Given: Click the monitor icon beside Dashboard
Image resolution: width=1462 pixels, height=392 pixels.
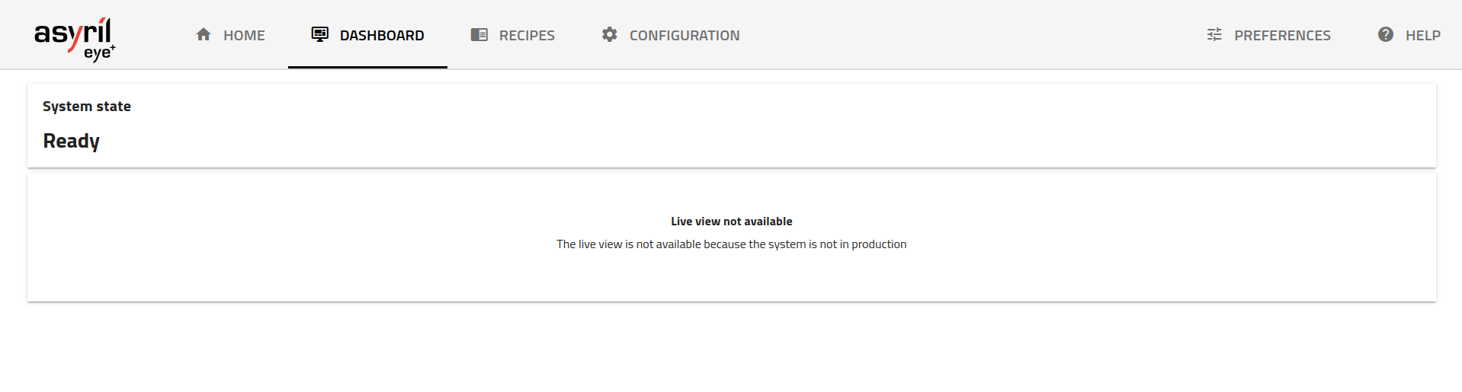Looking at the screenshot, I should [x=319, y=34].
